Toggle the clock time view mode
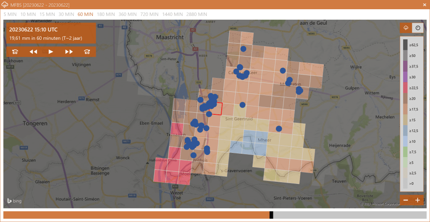 click(x=418, y=28)
